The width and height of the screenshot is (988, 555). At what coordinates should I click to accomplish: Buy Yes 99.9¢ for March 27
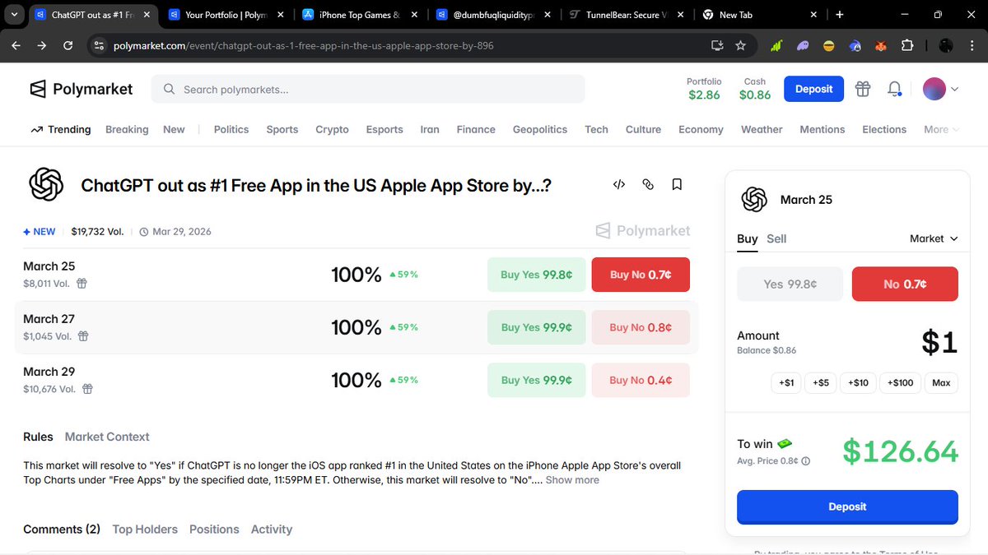536,327
